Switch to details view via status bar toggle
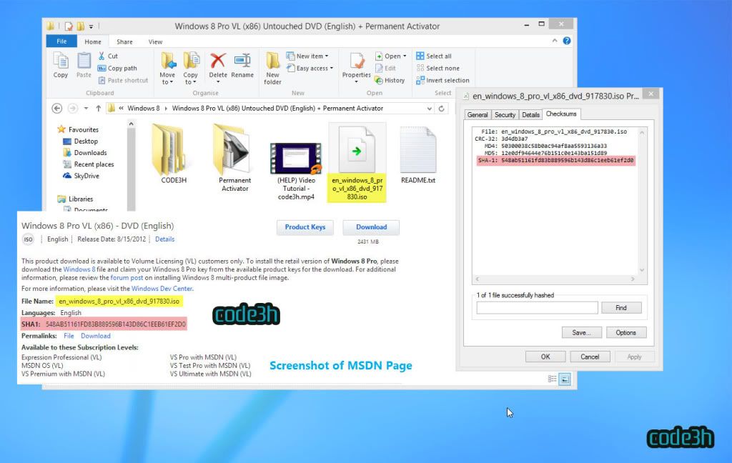Screen dimensions: 732x463 pos(550,379)
